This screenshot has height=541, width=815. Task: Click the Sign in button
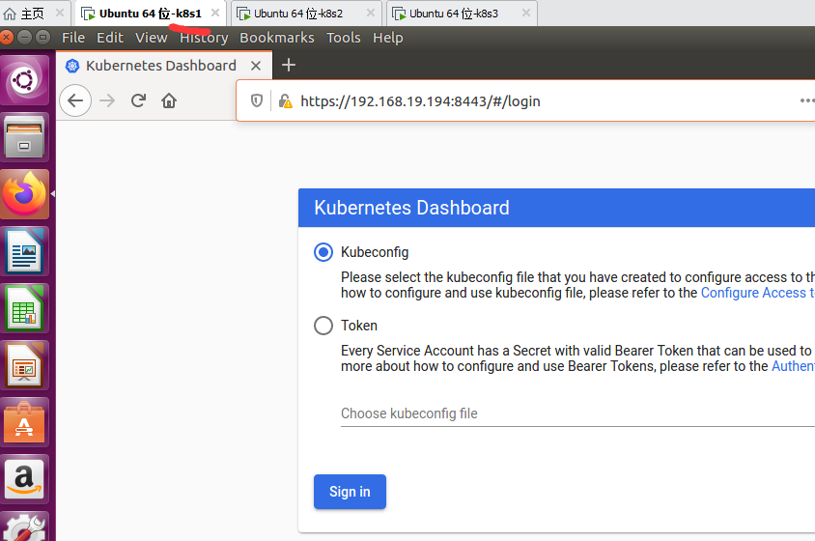pos(350,492)
